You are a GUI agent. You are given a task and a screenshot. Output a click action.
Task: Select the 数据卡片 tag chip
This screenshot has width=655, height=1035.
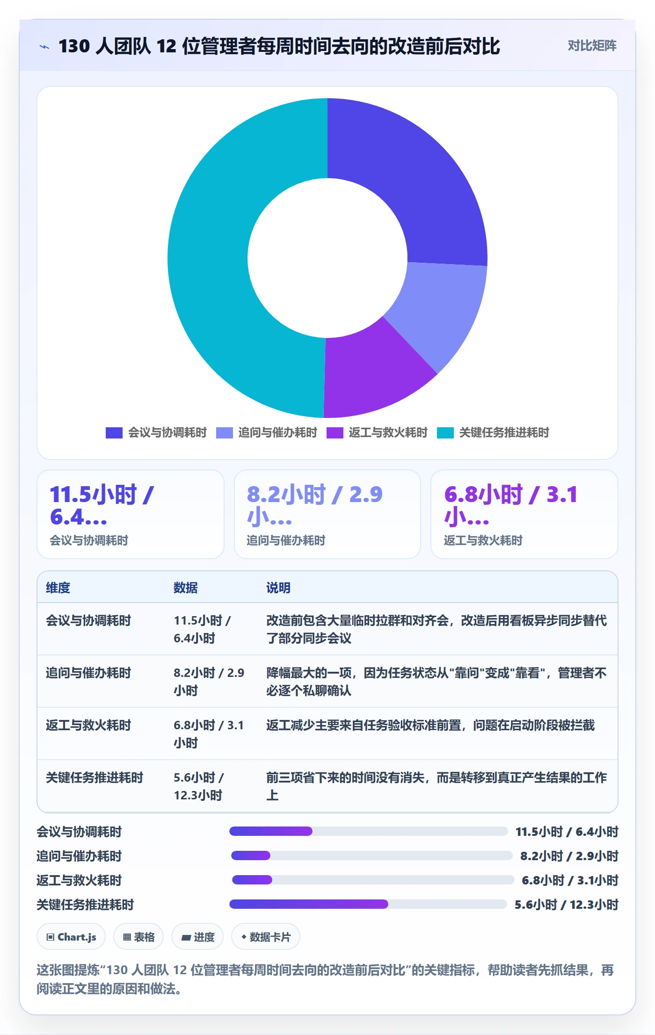[266, 936]
